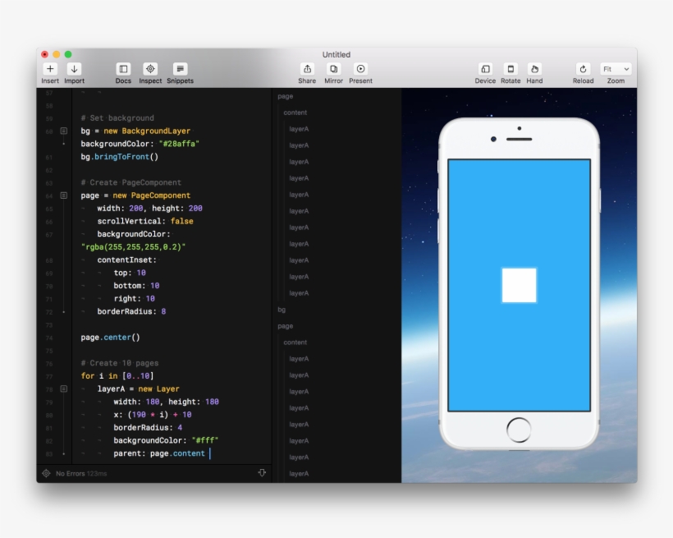The image size is (673, 538).
Task: Open the Snippets panel
Action: point(179,71)
